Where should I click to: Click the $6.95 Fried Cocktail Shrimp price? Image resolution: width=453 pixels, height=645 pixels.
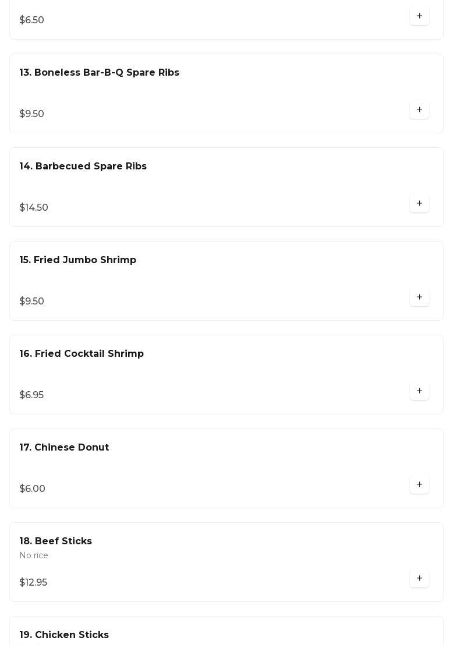point(31,395)
